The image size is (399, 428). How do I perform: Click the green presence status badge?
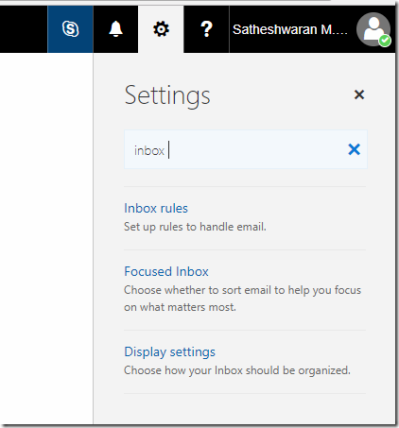click(385, 41)
